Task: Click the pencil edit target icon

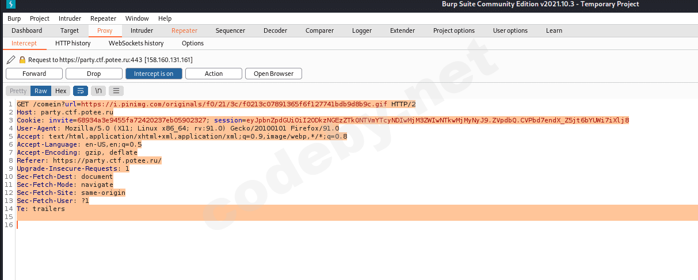Action: [x=11, y=59]
